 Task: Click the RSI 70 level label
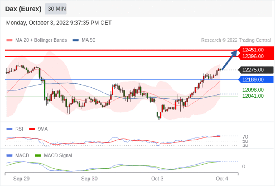pos(245,137)
